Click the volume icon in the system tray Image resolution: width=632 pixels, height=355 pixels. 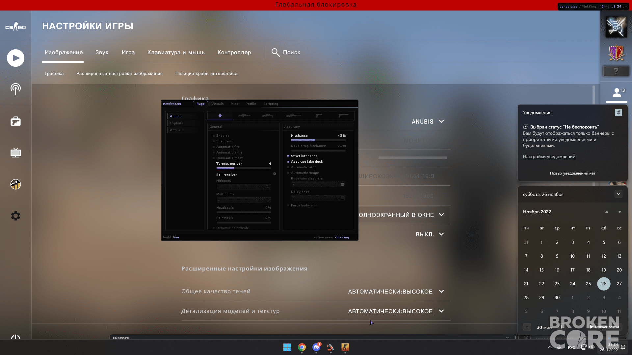(x=592, y=347)
